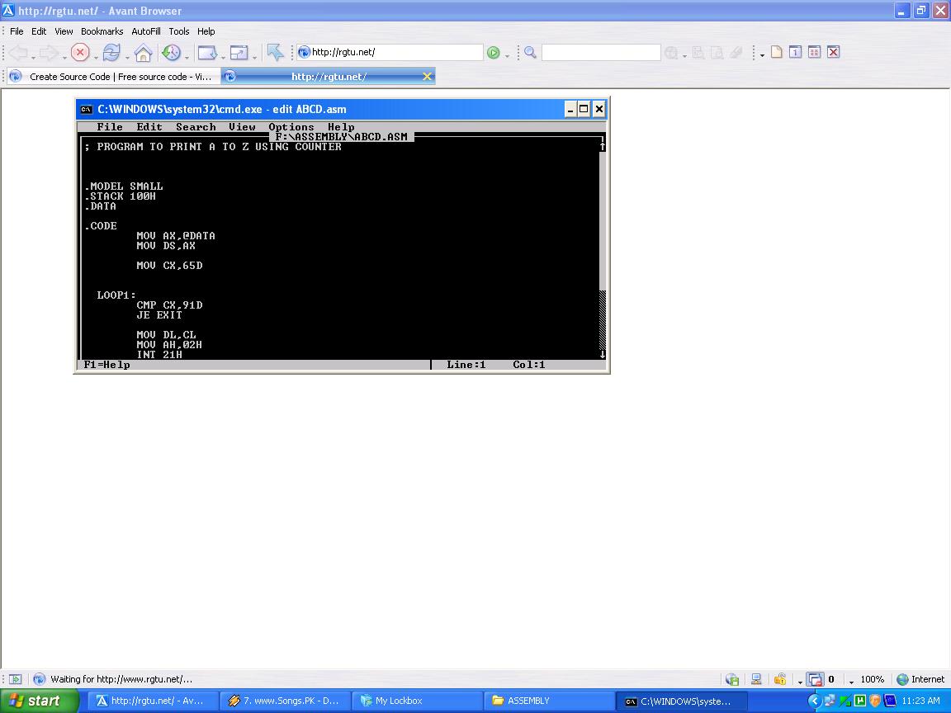Viewport: 951px width, 713px height.
Task: Switch to the Create Source Code tab
Action: click(x=113, y=77)
